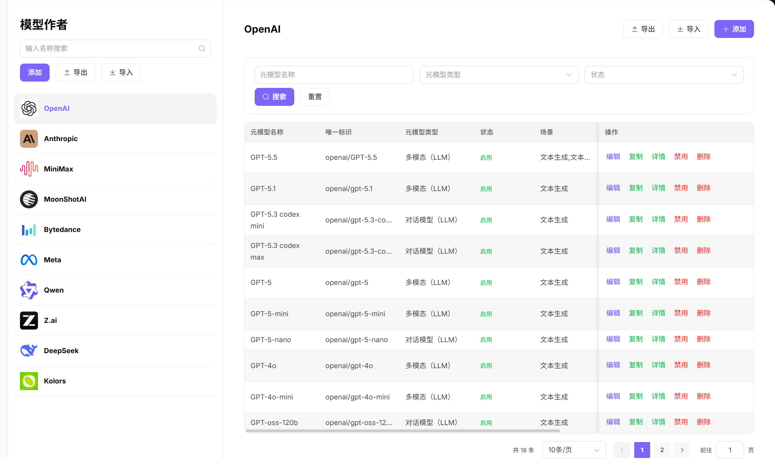The height and width of the screenshot is (459, 775).
Task: Click the Meta author name
Action: pyautogui.click(x=53, y=260)
